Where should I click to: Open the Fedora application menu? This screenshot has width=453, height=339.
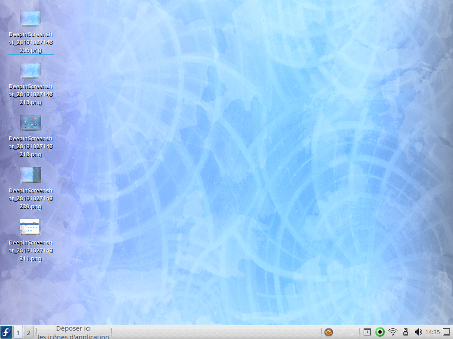coord(6,332)
